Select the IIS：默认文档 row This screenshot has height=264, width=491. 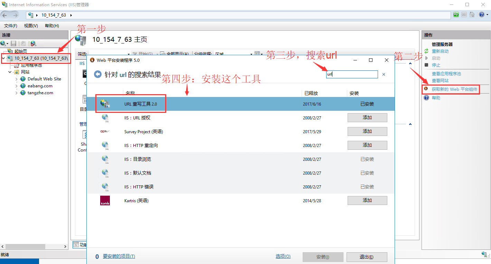(240, 173)
